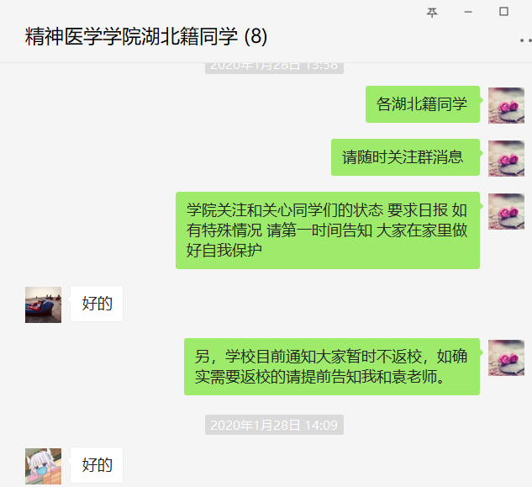The width and height of the screenshot is (532, 487).
Task: Open profile of anime girl avatar
Action: coord(43,466)
